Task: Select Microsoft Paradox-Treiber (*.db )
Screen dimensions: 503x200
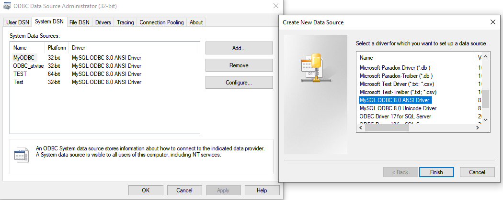Action: tap(396, 76)
